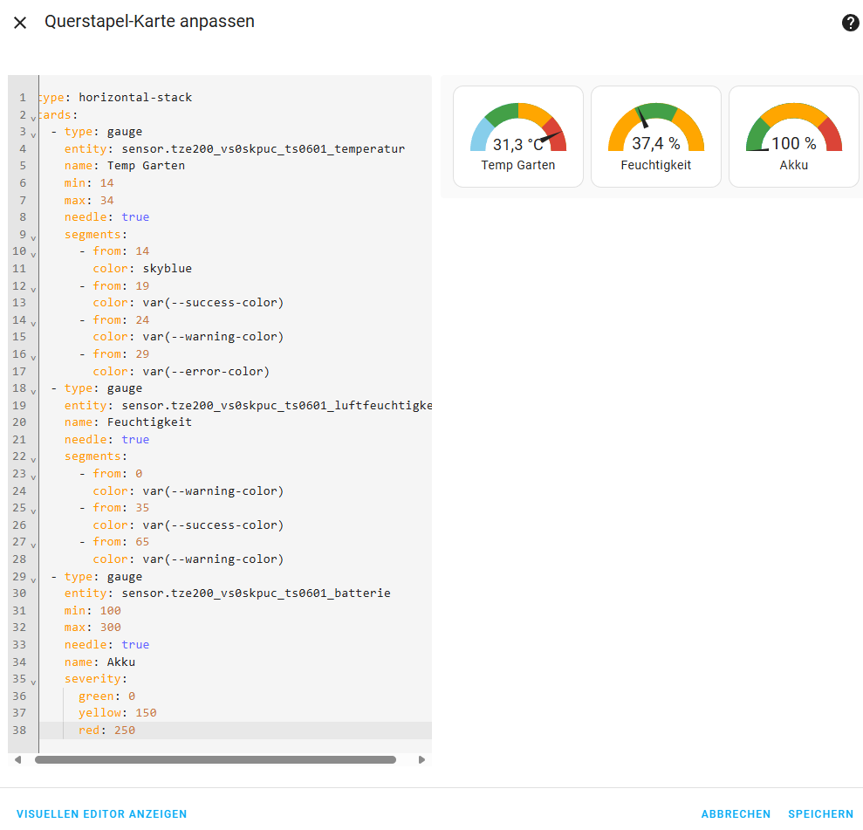The image size is (863, 830).
Task: Close the Querstapel-Karte dialog with the X icon
Action: click(x=20, y=23)
